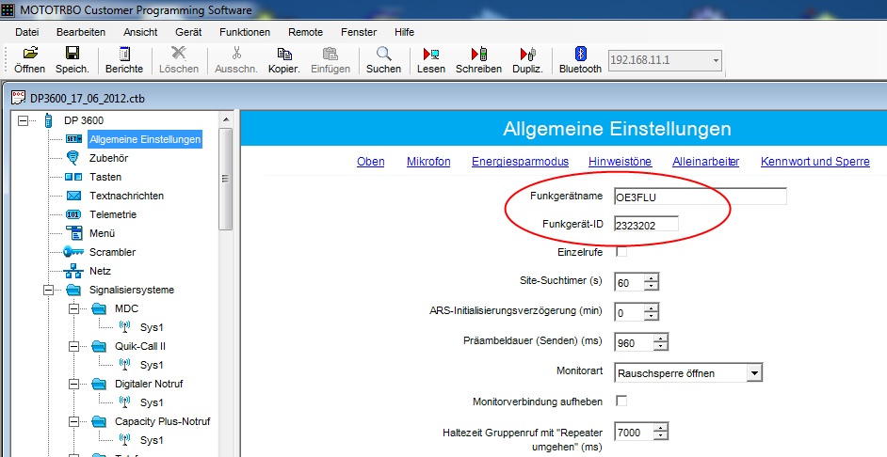Screen dimensions: 887x457
Task: Select Sys1 under Digitaler Notruf
Action: pos(152,402)
